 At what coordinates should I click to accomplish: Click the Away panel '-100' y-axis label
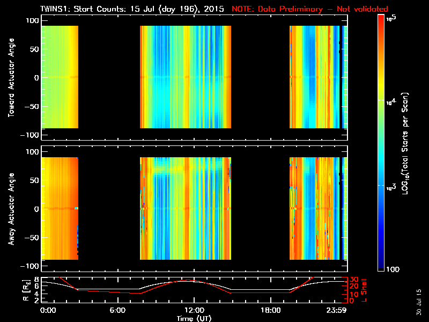point(30,266)
